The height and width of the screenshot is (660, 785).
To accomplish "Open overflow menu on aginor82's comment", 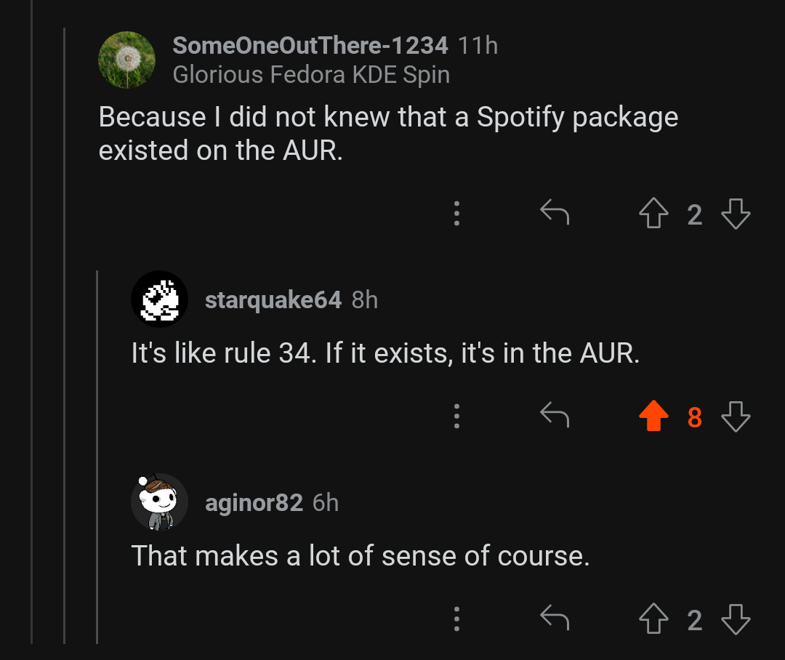I will pyautogui.click(x=456, y=619).
